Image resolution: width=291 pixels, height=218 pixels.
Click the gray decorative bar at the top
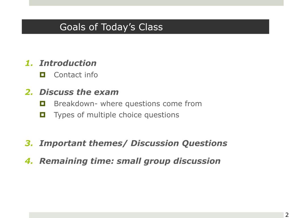tap(156, 3)
